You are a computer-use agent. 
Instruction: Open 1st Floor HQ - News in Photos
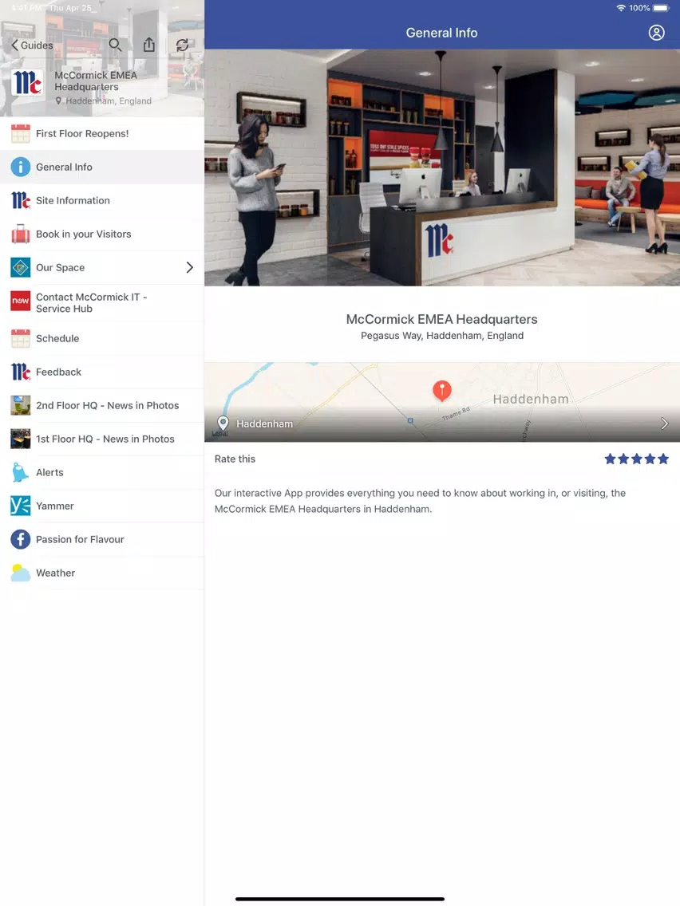tap(102, 439)
